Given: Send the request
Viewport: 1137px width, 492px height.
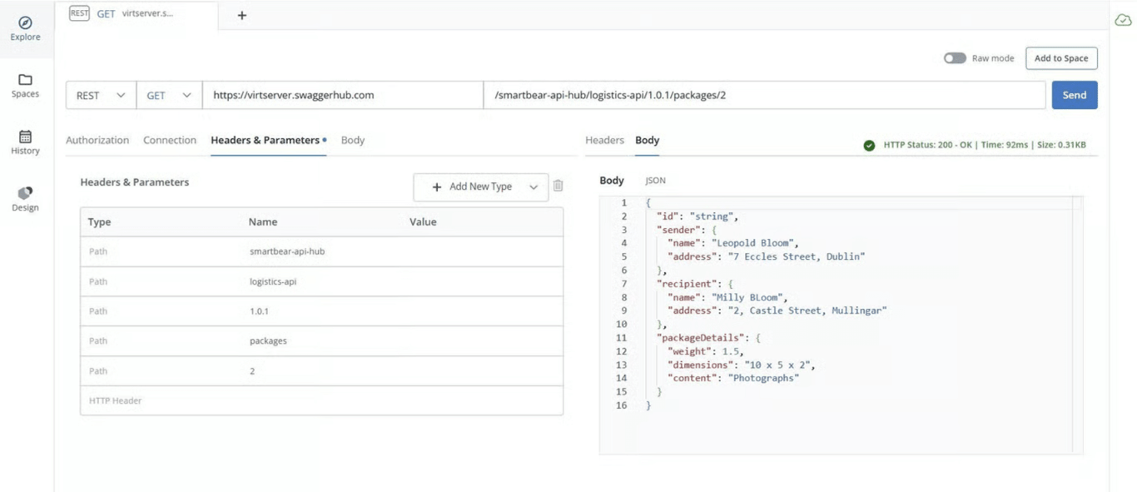Looking at the screenshot, I should 1075,95.
